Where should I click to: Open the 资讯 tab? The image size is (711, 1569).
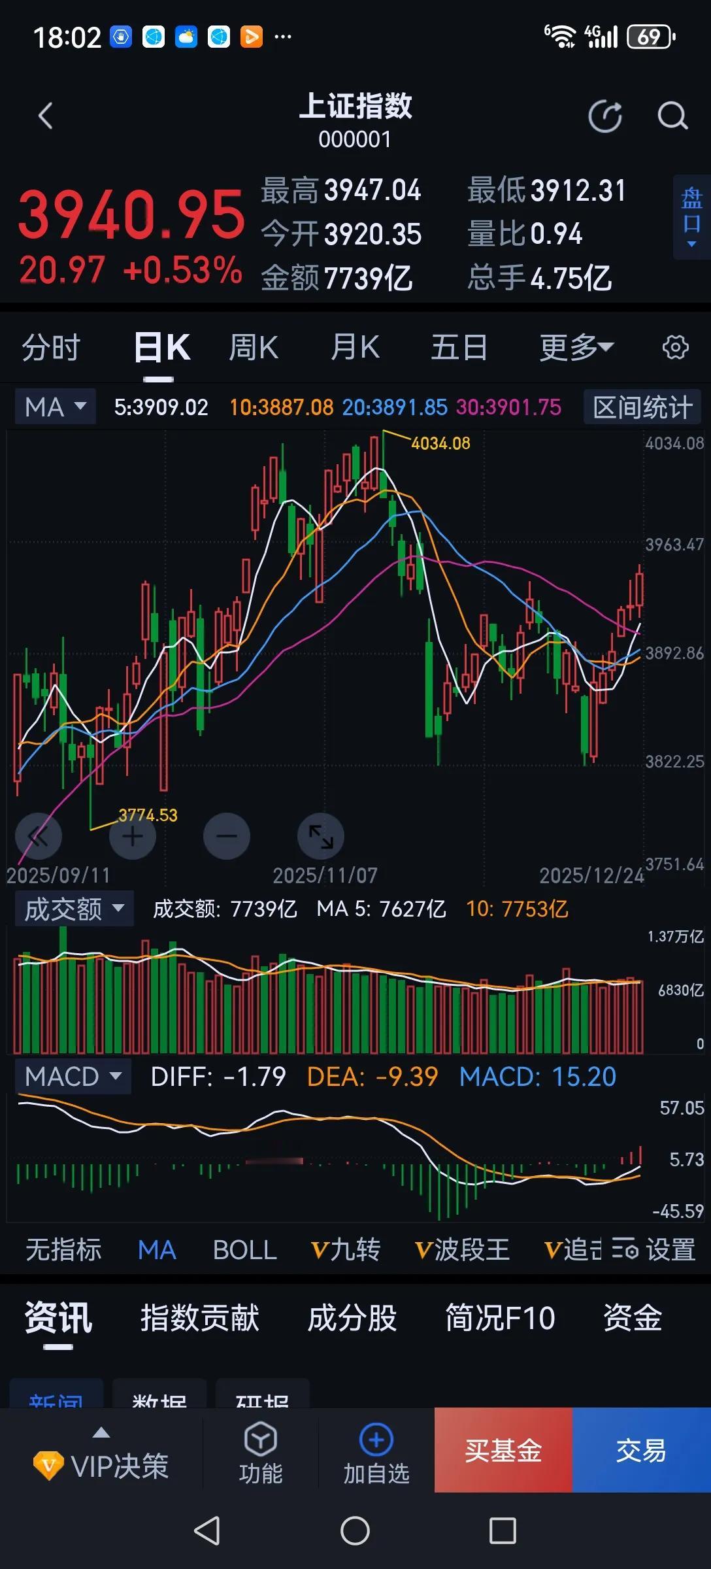pyautogui.click(x=58, y=1317)
